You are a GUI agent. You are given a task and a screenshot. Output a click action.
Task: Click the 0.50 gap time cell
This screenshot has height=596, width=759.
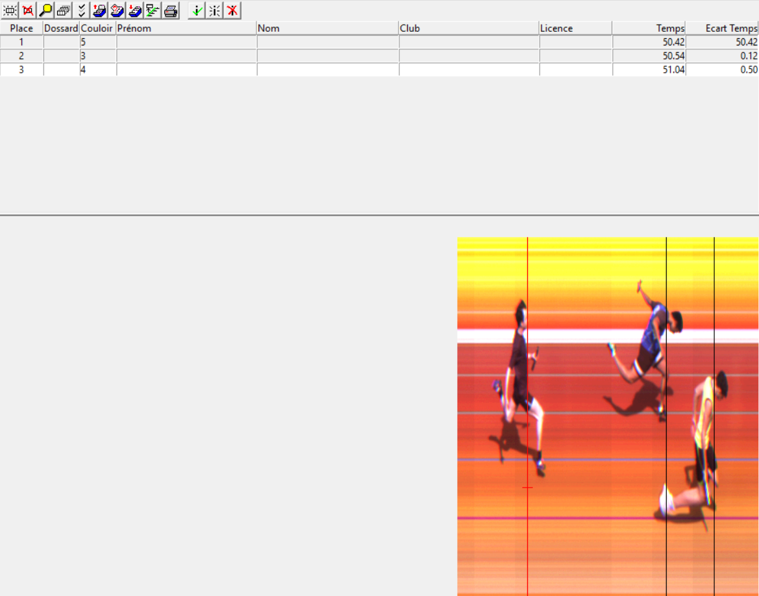722,69
